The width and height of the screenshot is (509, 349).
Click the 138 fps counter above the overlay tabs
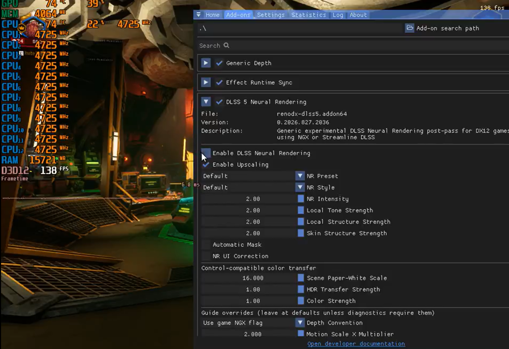coord(492,8)
